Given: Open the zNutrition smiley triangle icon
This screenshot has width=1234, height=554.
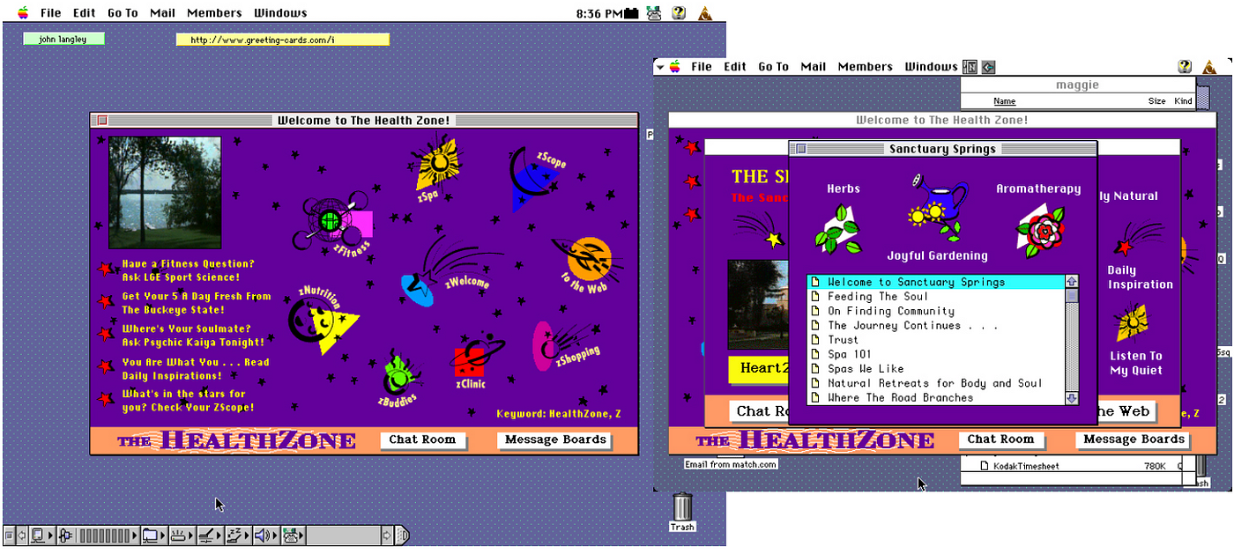Looking at the screenshot, I should pos(323,321).
